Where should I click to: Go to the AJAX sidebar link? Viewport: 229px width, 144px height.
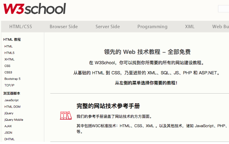(x=8, y=126)
